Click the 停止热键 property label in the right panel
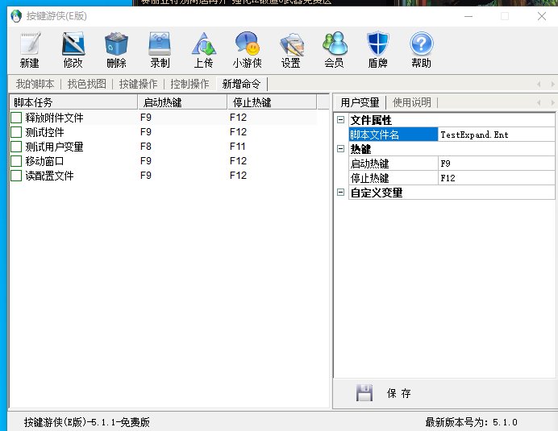558x431 pixels. [x=394, y=178]
